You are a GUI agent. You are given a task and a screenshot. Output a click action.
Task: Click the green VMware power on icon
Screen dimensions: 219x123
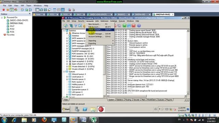coord(12,10)
